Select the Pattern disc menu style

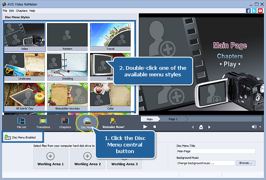pos(68,37)
